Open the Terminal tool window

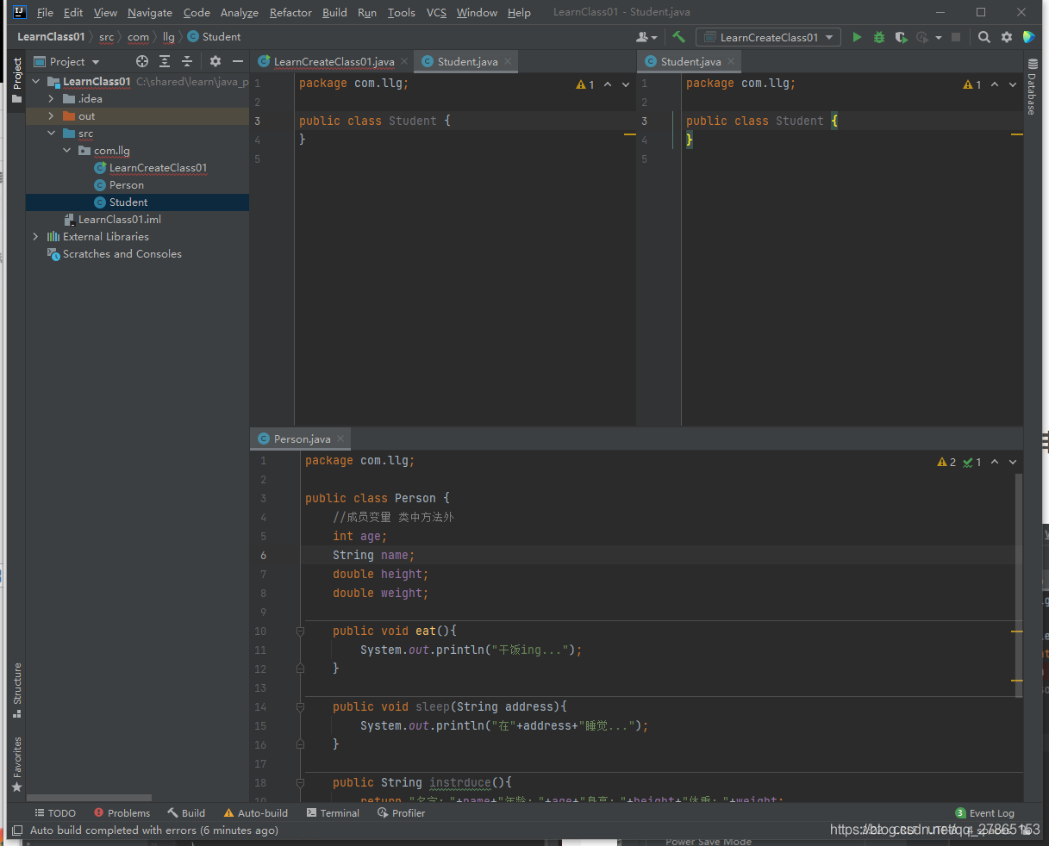333,812
